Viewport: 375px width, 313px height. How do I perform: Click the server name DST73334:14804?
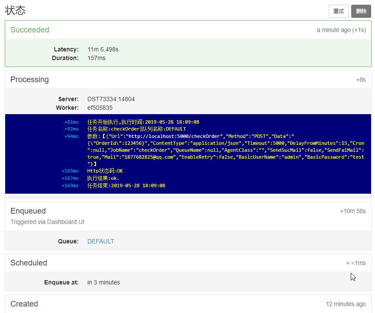click(111, 99)
